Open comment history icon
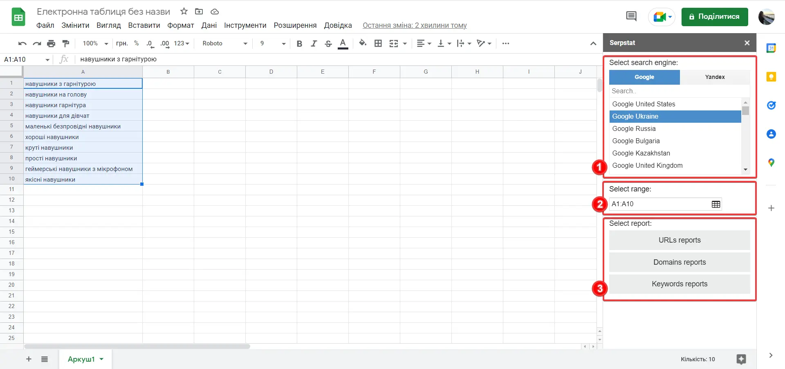Screen dimensions: 785x369 click(x=631, y=16)
